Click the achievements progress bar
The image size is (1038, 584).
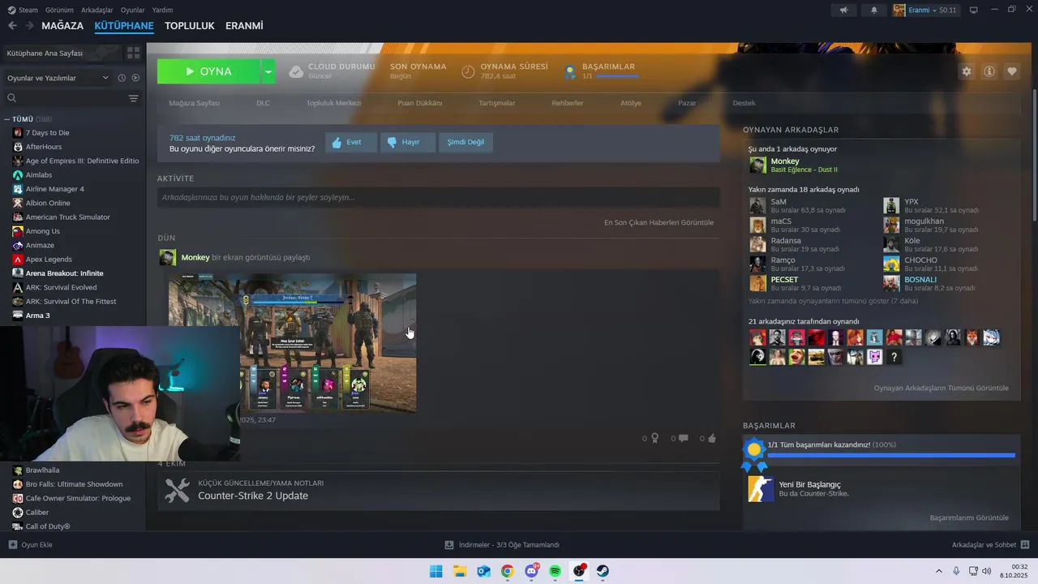(x=891, y=456)
